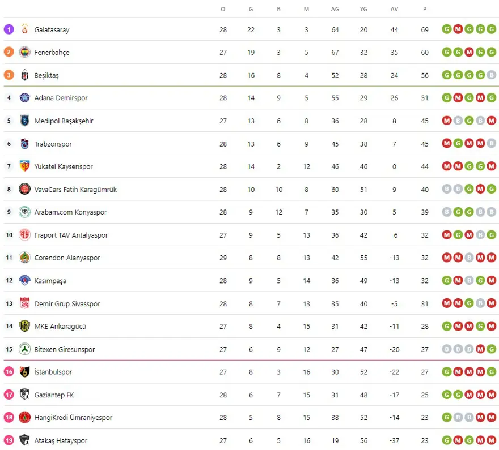Click rank 16 pink position badge
This screenshot has height=450, width=499.
coord(9,372)
